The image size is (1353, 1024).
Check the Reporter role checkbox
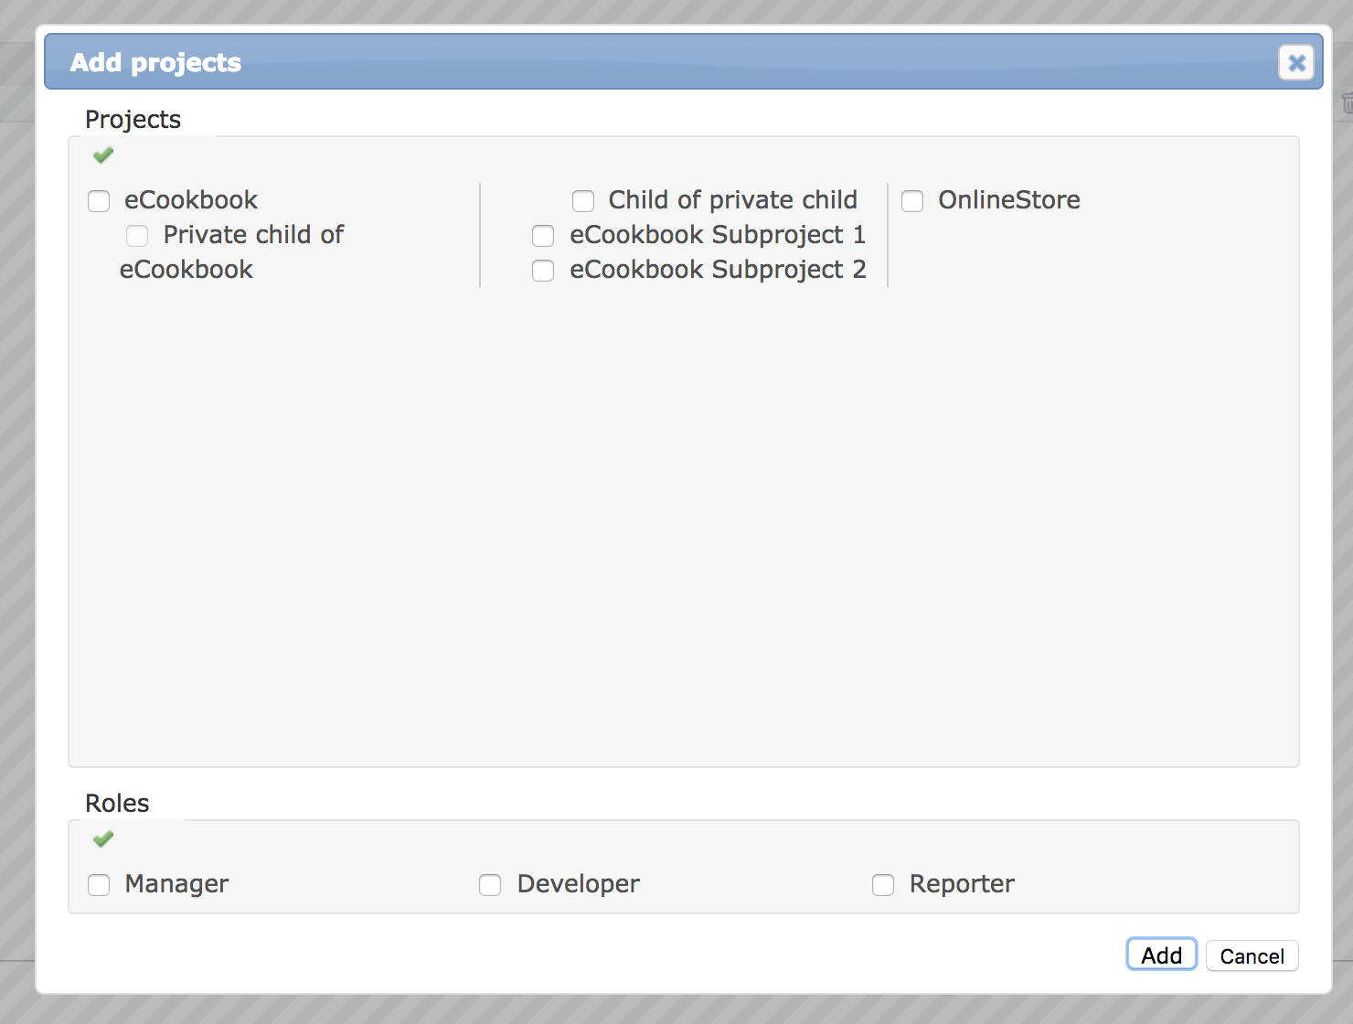(883, 884)
